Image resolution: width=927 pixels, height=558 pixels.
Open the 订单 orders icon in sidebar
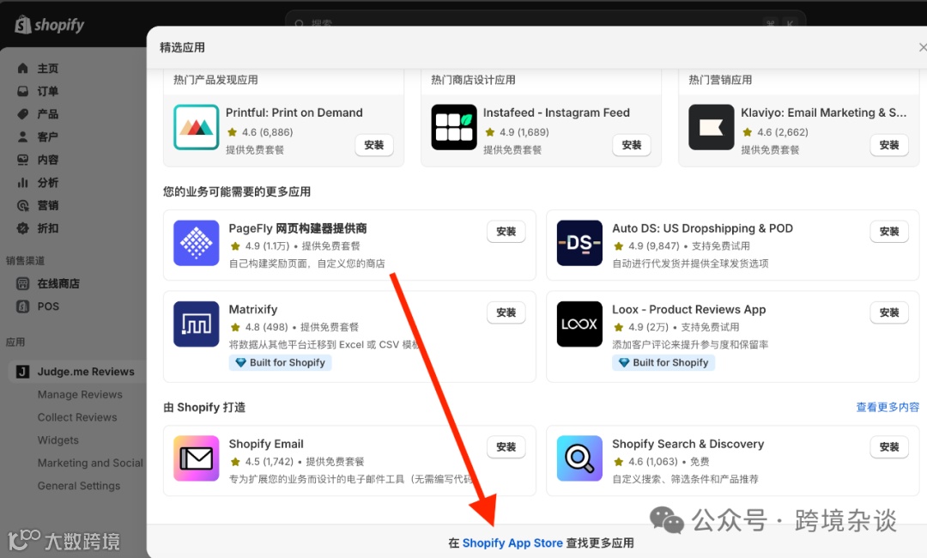[22, 91]
